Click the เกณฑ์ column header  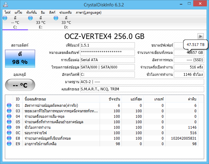tap(155, 99)
